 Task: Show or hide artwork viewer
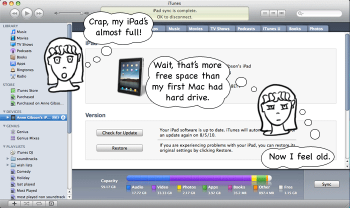pyautogui.click(x=51, y=203)
